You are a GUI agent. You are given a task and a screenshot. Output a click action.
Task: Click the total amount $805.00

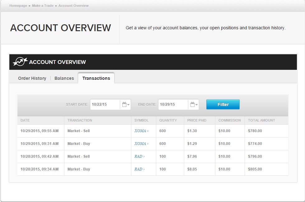255,169
